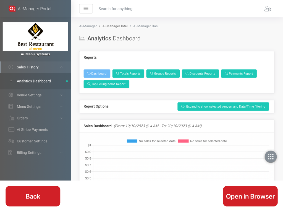283x212 pixels.
Task: Select the Ai Stripe Payments icon
Action: 11,129
